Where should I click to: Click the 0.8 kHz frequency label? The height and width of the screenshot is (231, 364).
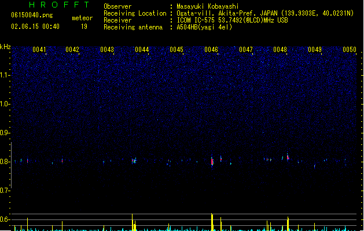click(x=4, y=162)
